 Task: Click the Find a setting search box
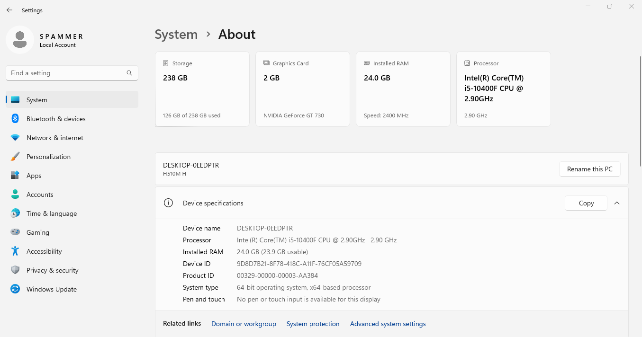coord(72,73)
